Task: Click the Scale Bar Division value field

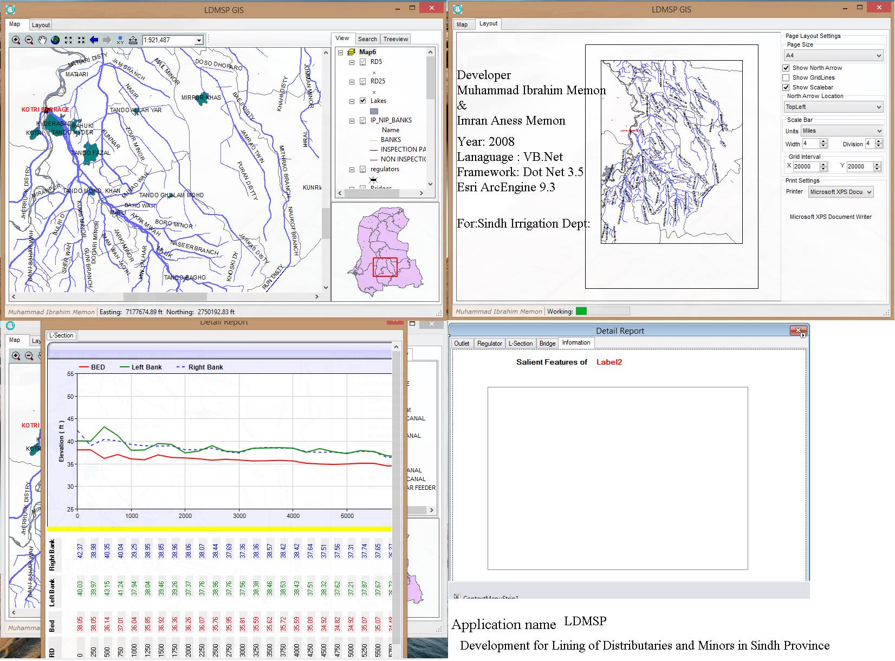Action: coord(870,144)
